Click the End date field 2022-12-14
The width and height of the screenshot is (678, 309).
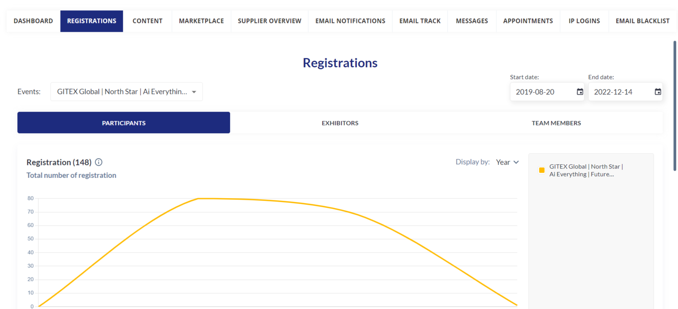coord(625,92)
